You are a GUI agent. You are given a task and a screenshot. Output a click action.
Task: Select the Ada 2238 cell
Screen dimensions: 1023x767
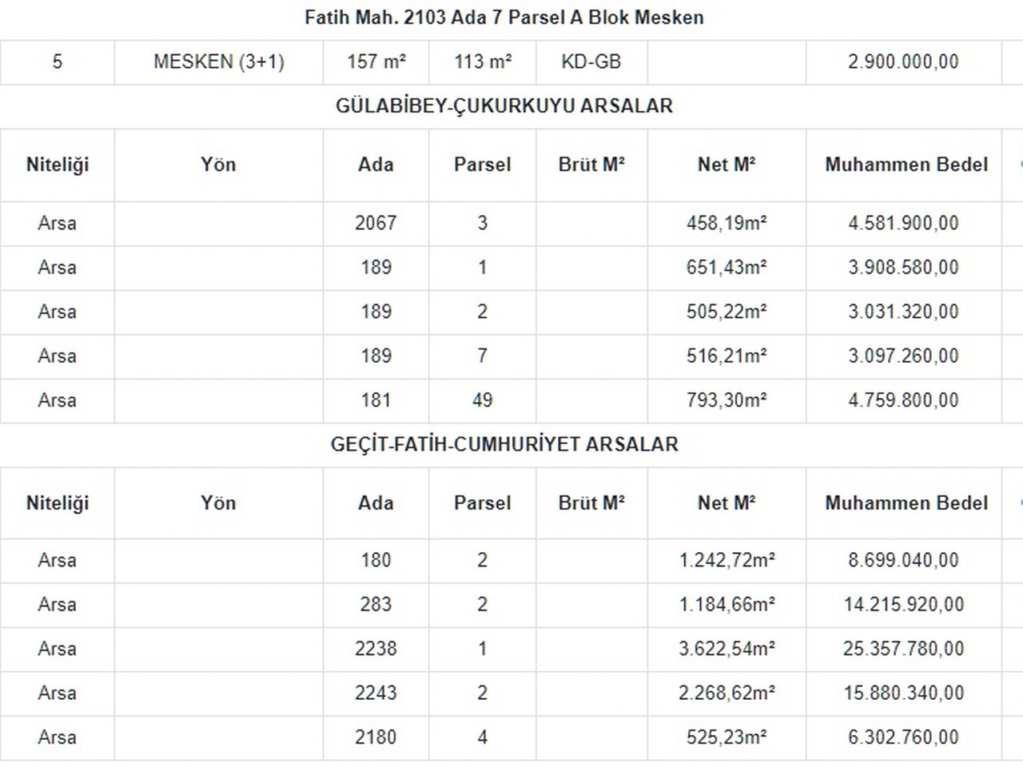376,649
